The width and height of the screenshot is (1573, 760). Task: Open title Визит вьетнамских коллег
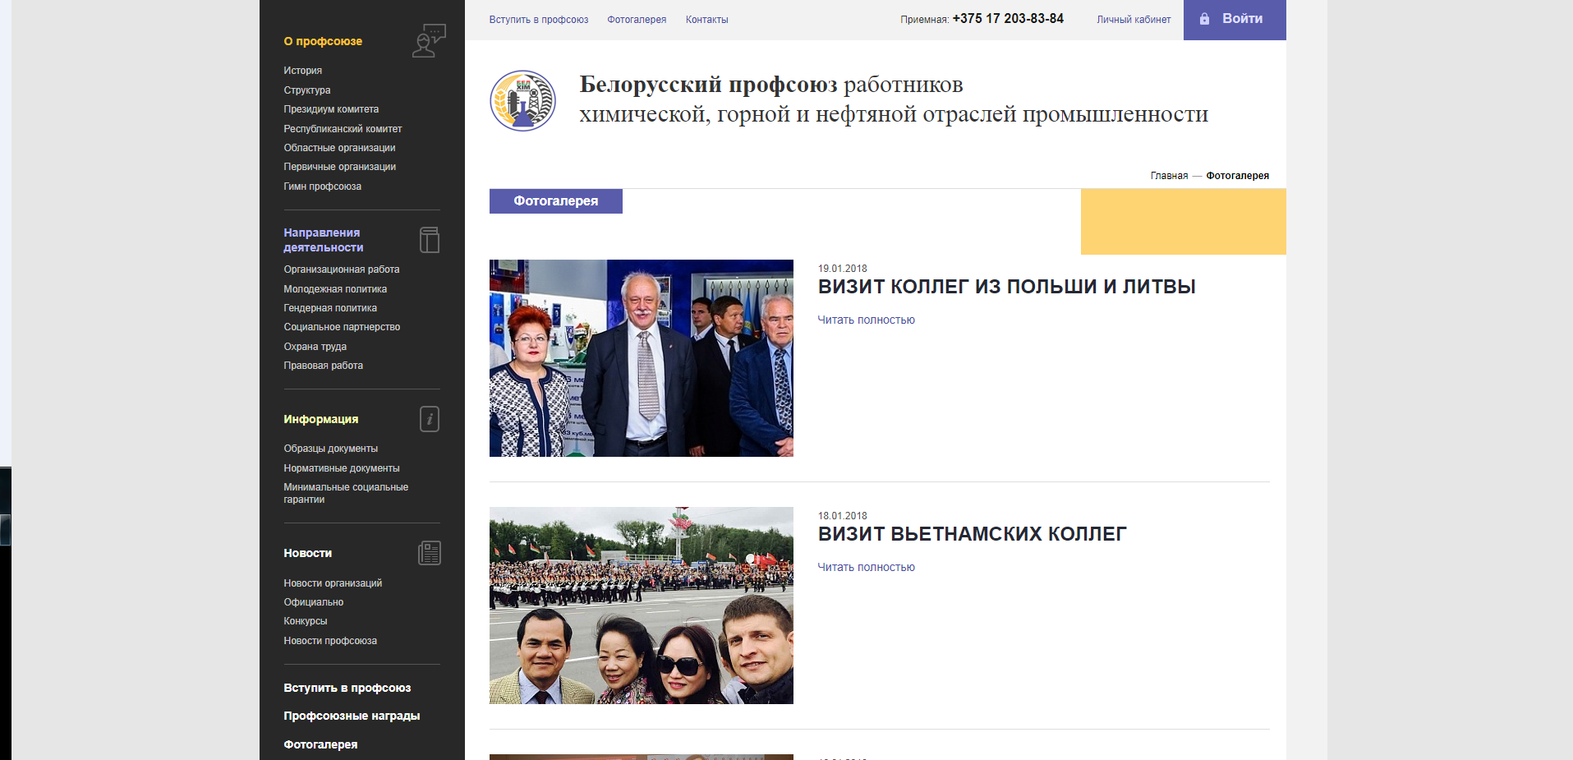tap(973, 534)
